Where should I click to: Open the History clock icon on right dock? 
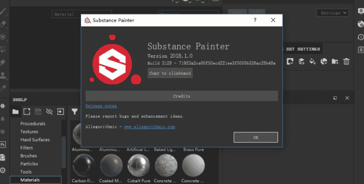pyautogui.click(x=361, y=37)
